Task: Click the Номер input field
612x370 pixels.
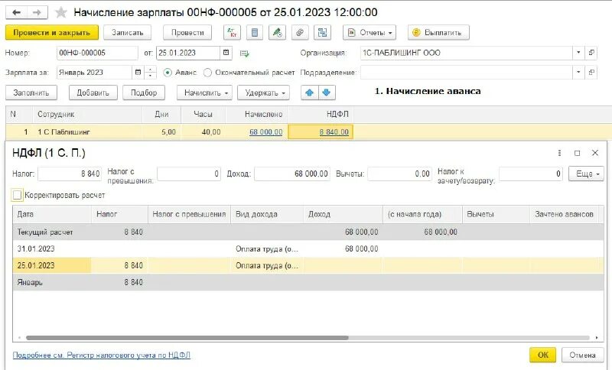Action: (x=97, y=53)
